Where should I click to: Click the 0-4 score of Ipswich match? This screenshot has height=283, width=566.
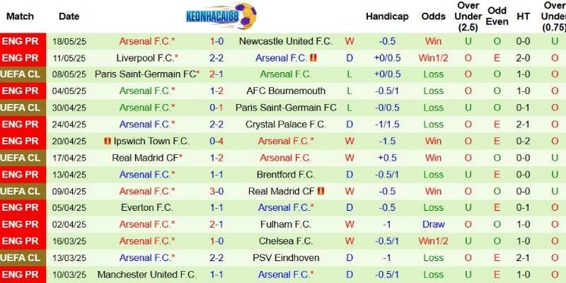[216, 141]
